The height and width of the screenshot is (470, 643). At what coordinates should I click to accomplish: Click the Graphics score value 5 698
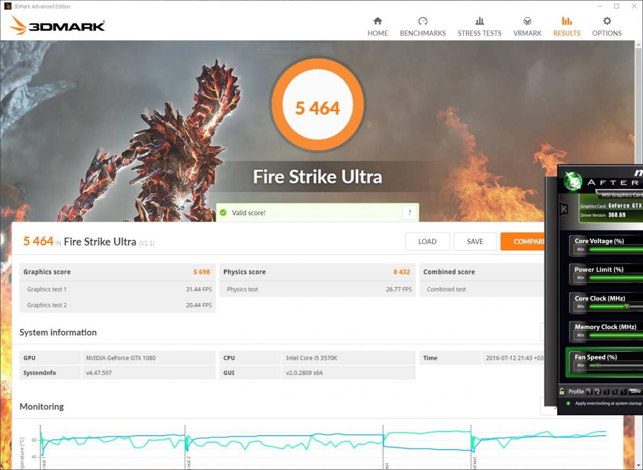(201, 272)
